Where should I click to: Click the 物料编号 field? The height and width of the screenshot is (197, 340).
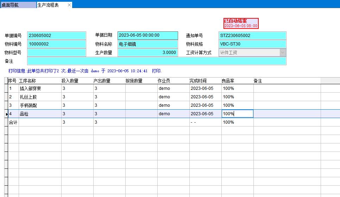(x=56, y=44)
